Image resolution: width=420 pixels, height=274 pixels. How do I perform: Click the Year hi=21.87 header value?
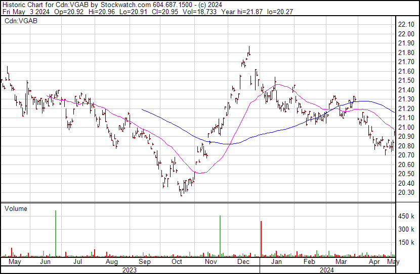[x=242, y=12]
